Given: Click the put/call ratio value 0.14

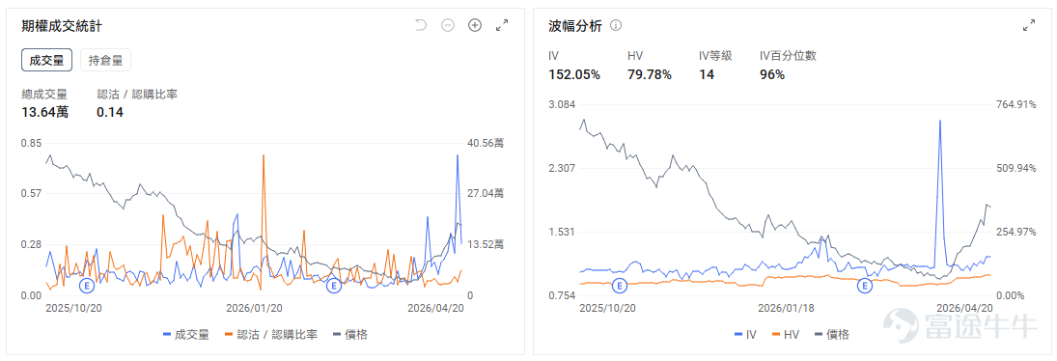Looking at the screenshot, I should [x=110, y=112].
